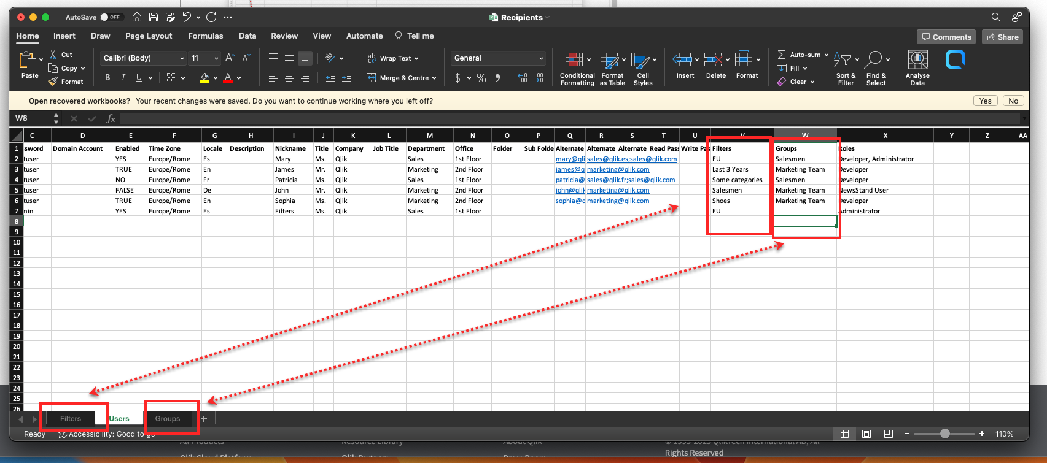Switch to the Groups sheet tab
Image resolution: width=1047 pixels, height=463 pixels.
pyautogui.click(x=168, y=419)
